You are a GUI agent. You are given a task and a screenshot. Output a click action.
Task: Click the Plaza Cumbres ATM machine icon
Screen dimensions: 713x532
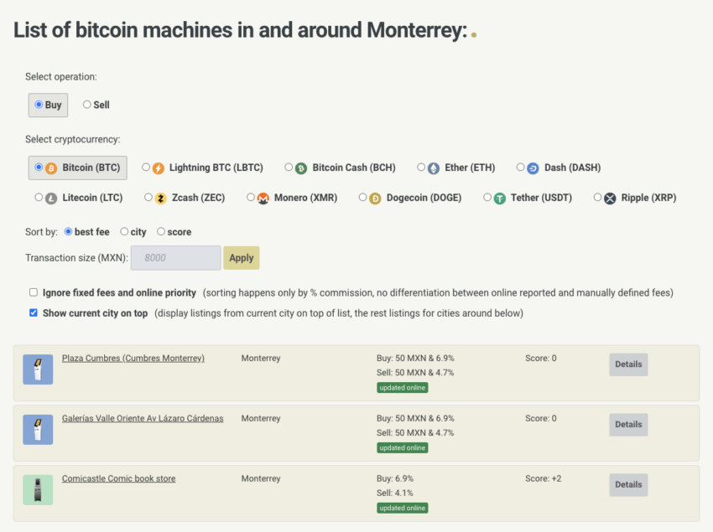pos(38,369)
